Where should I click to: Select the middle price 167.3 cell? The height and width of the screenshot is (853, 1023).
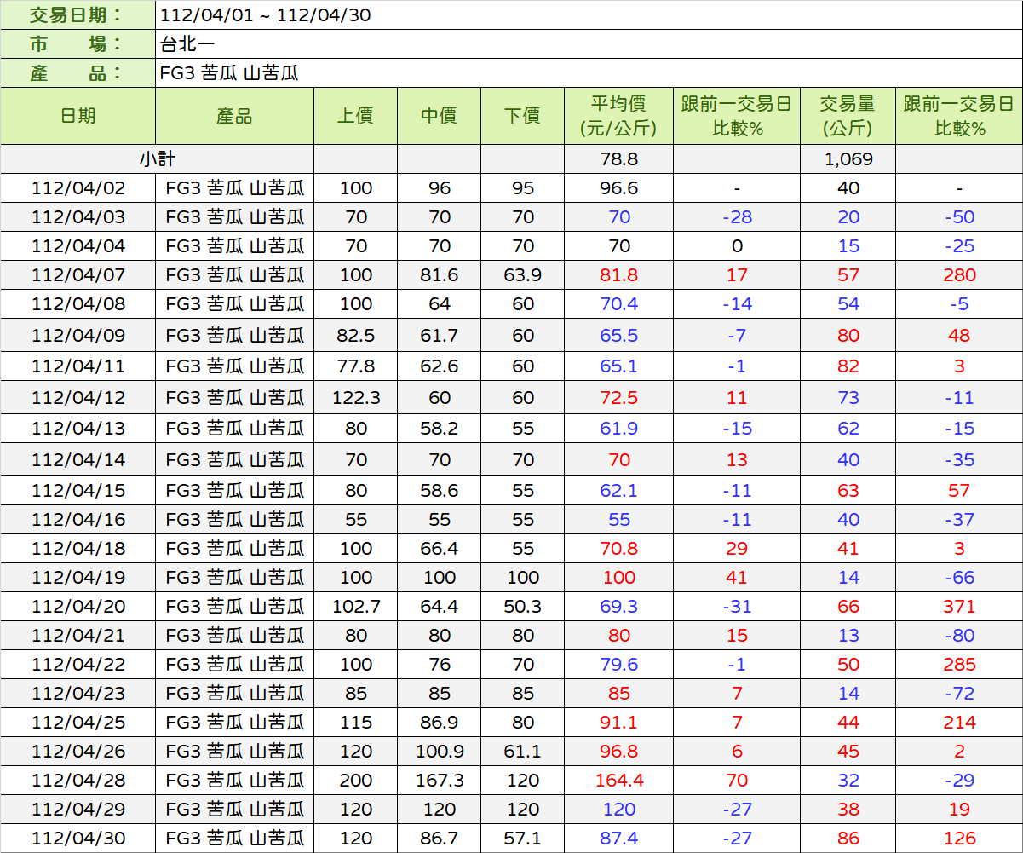tap(439, 781)
